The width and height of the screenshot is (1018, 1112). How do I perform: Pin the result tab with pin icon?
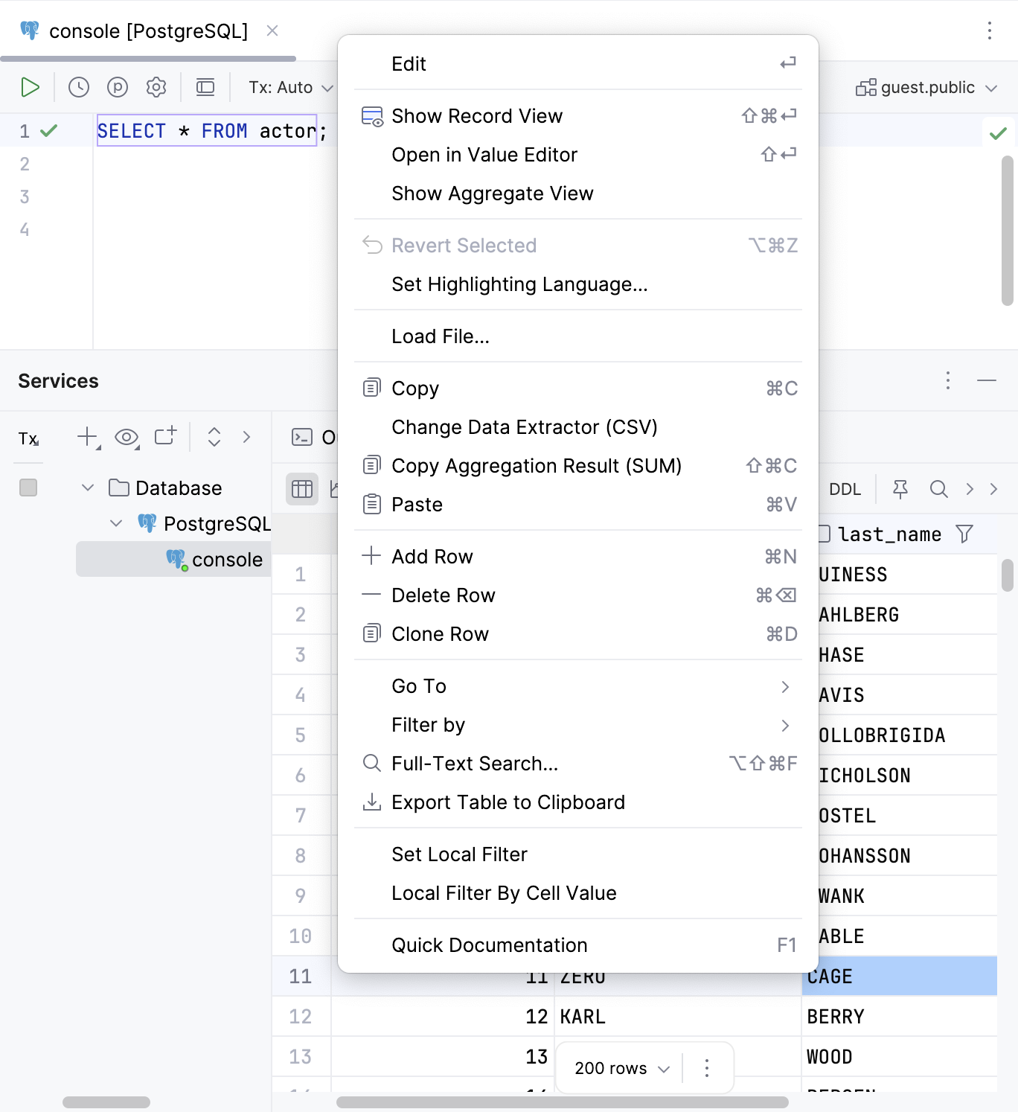(x=900, y=489)
